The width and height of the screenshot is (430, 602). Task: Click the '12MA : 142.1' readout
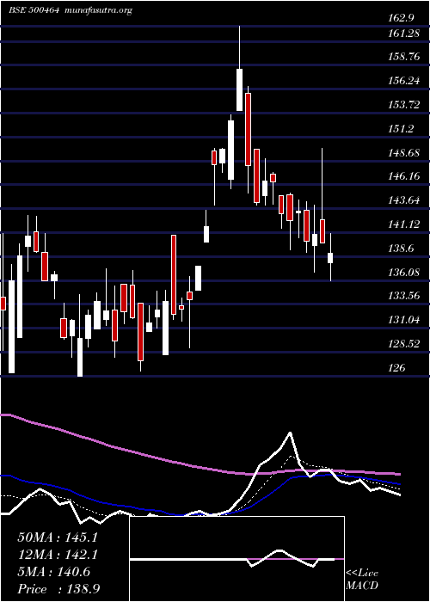point(58,555)
